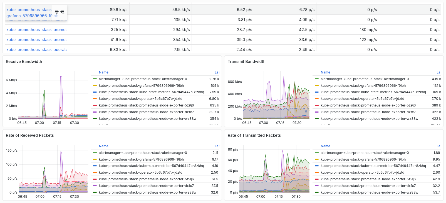Click the 89.6 kb/s table cell
The width and height of the screenshot is (446, 203).
click(98, 10)
